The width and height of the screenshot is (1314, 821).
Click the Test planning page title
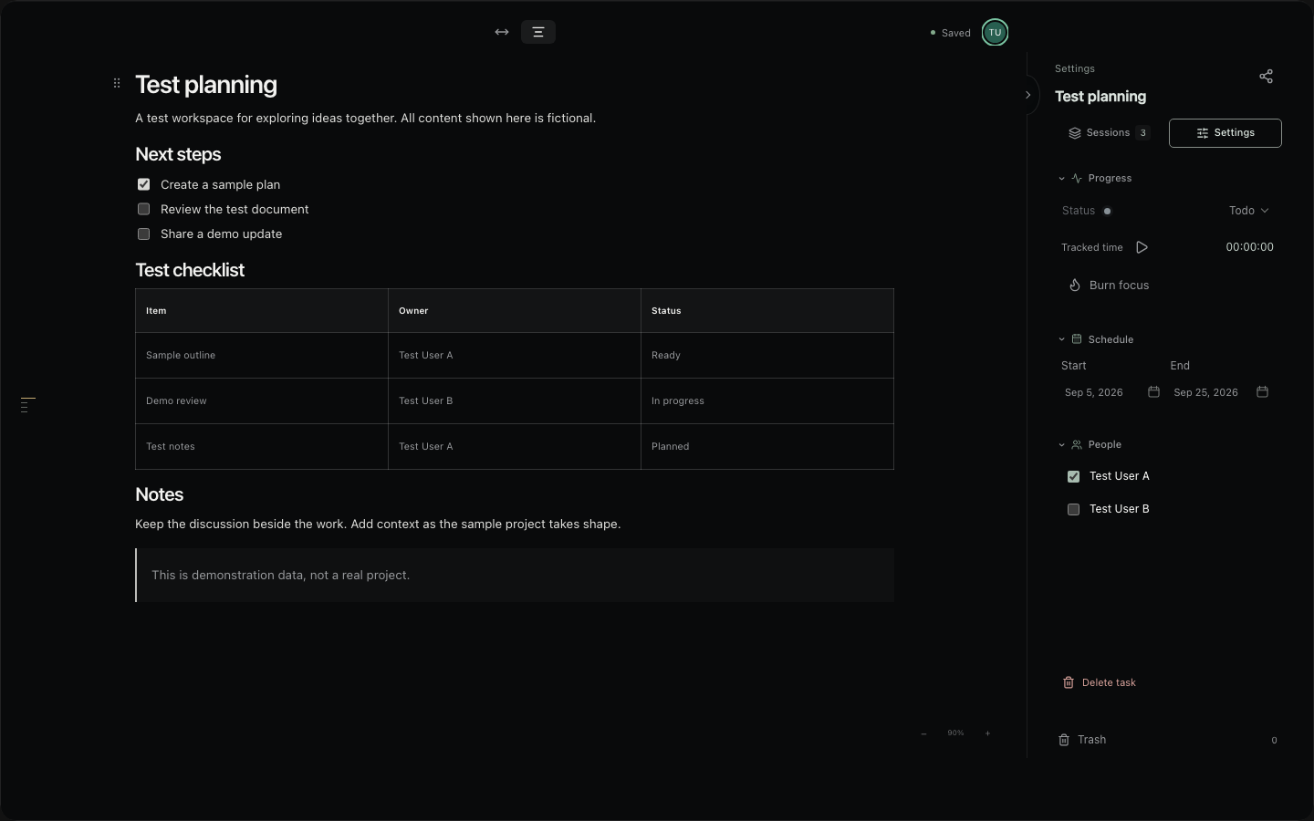[x=206, y=85]
